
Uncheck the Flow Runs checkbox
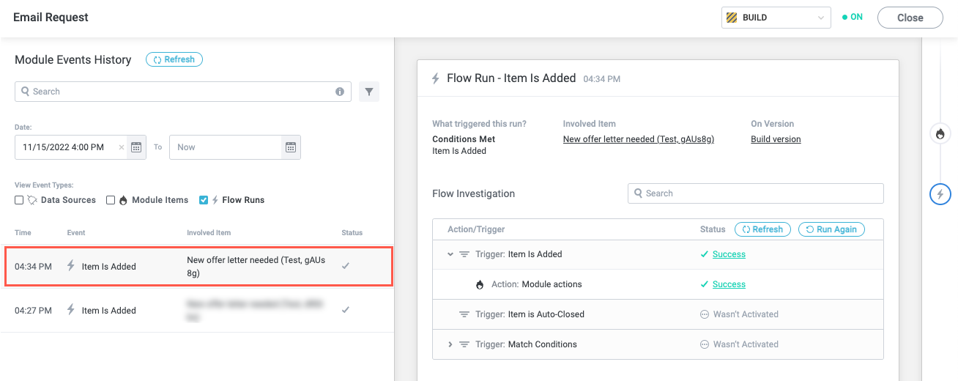click(x=204, y=200)
